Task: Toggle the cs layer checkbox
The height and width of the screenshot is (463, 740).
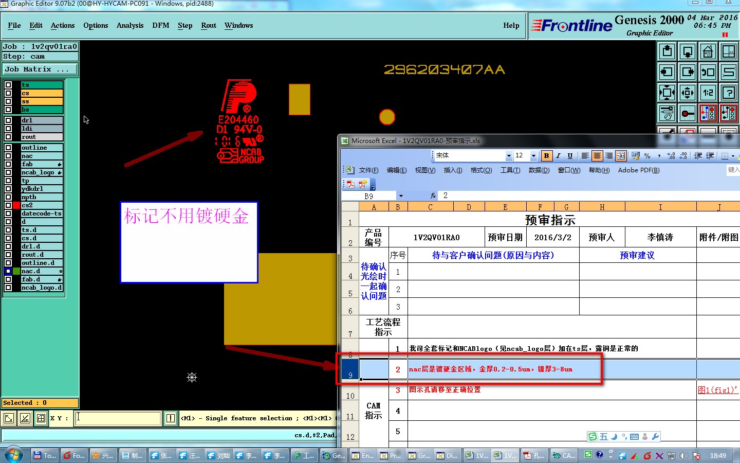Action: coord(8,93)
